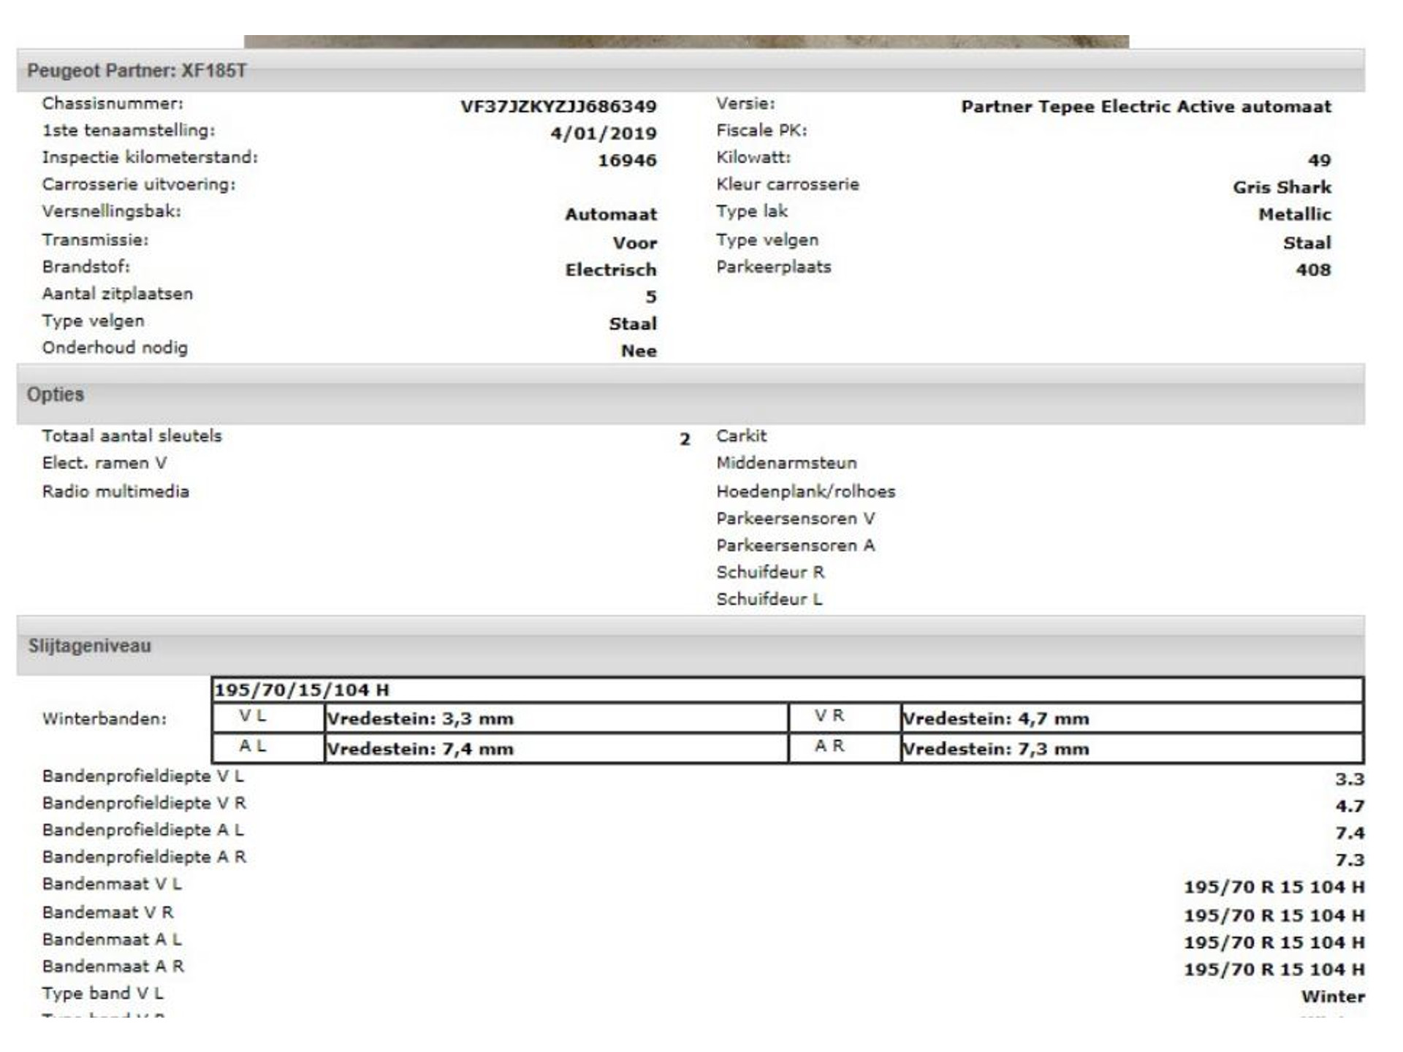
Task: Click the Totaal aantal sleutels label
Action: click(x=132, y=435)
